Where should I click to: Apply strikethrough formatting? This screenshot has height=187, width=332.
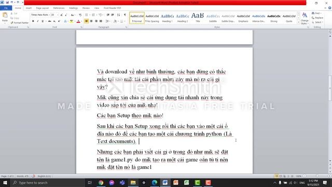pyautogui.click(x=50, y=21)
